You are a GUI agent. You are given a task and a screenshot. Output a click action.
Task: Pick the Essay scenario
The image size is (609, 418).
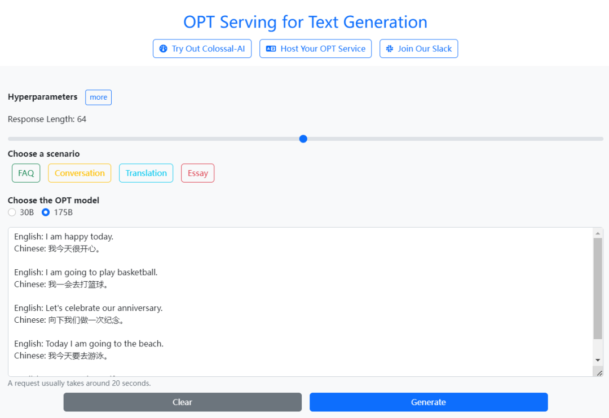point(198,174)
